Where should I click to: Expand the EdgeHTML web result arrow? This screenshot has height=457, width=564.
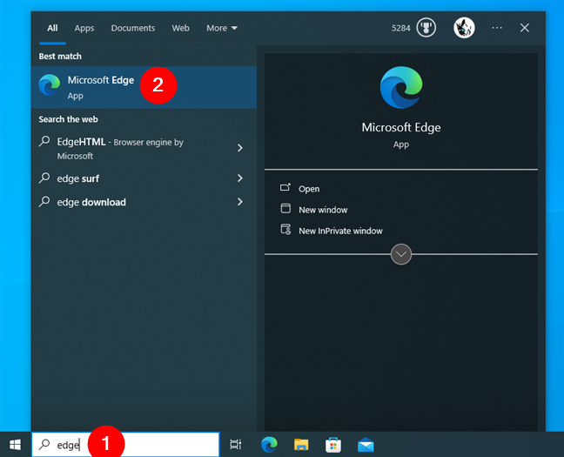click(240, 149)
